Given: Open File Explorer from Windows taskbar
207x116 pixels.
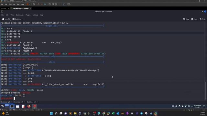Looking at the screenshot, I should (x=75, y=113).
